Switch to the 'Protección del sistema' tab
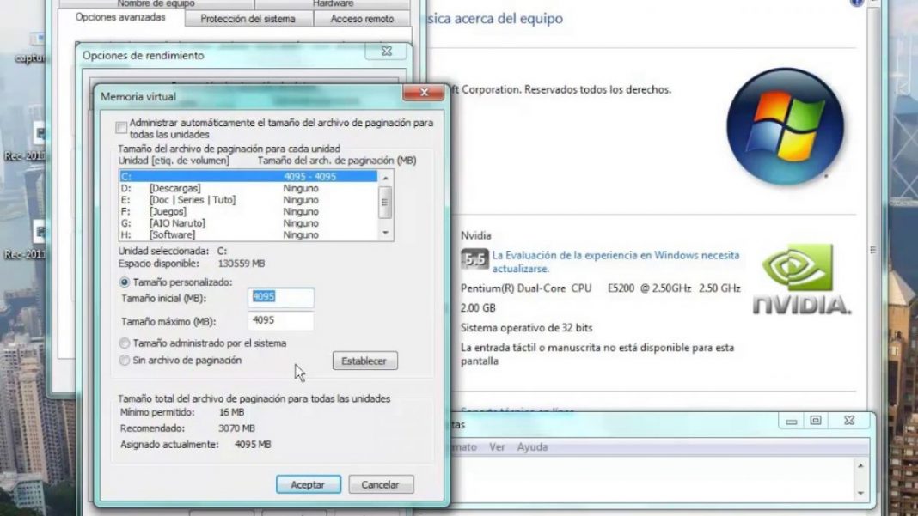 pyautogui.click(x=248, y=18)
